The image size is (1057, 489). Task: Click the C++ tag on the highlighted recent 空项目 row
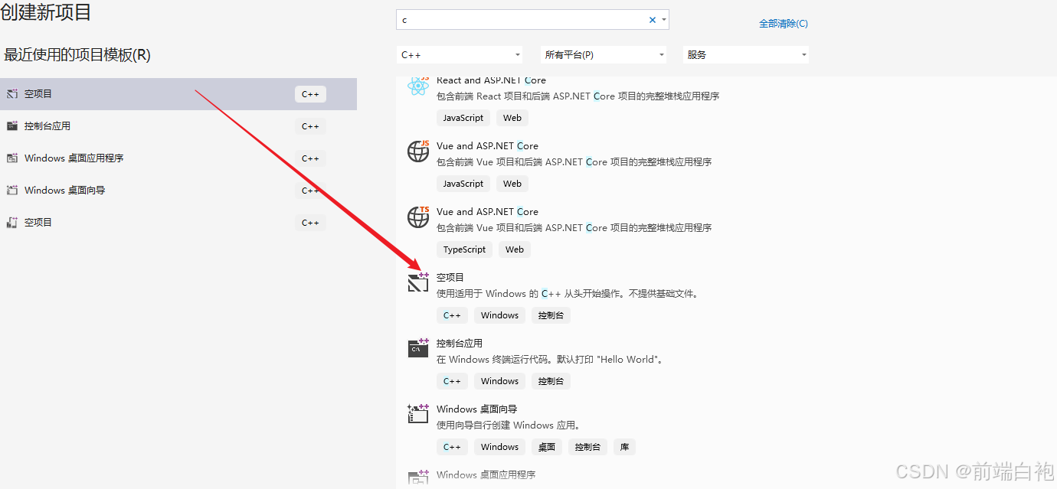click(x=310, y=94)
